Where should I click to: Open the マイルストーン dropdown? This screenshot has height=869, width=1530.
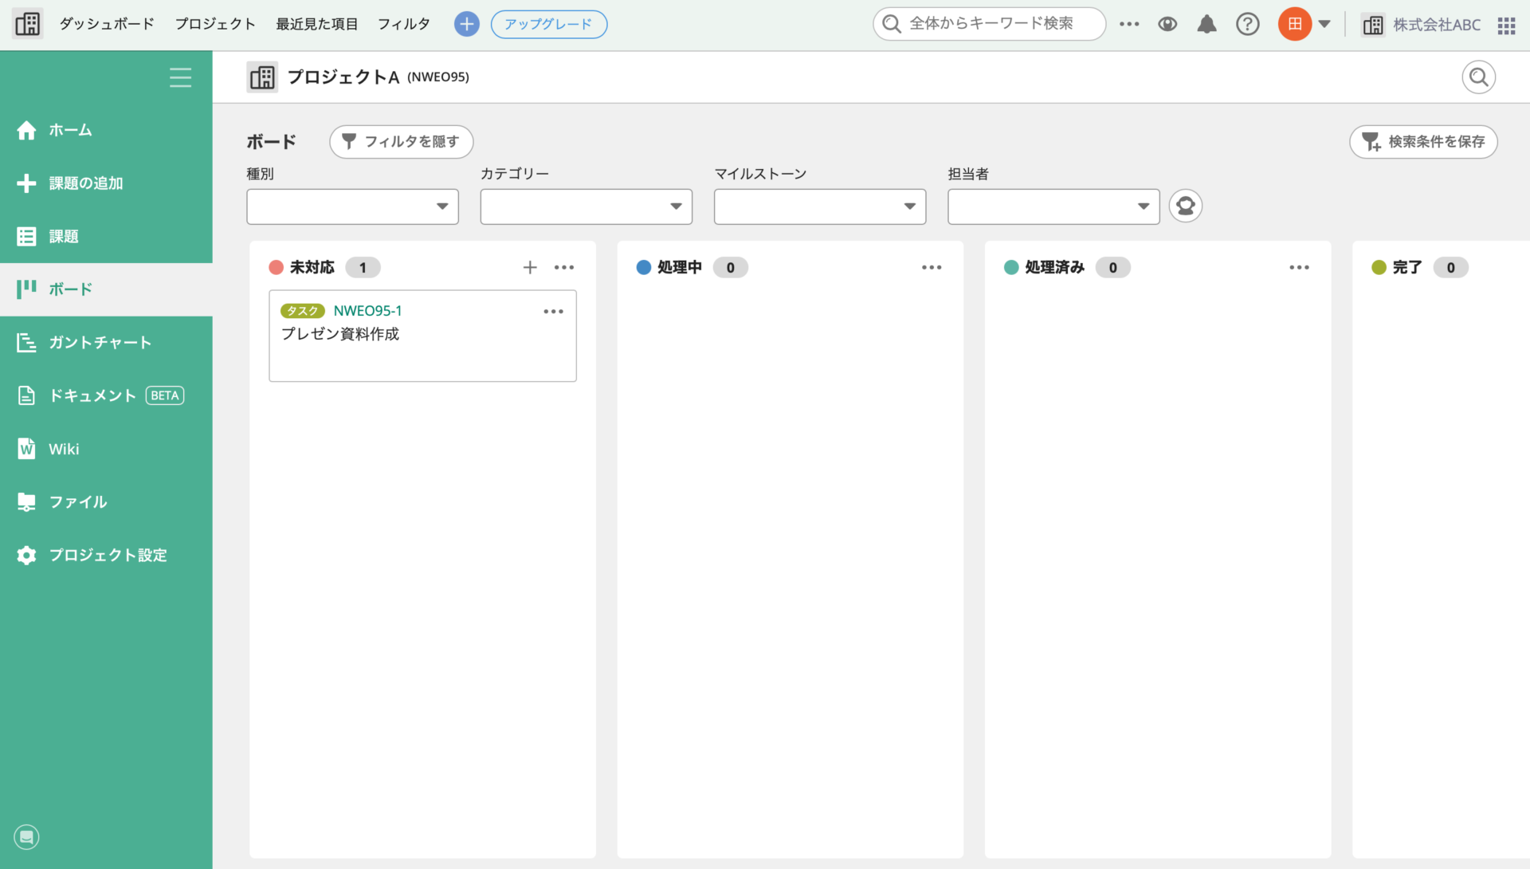point(819,206)
